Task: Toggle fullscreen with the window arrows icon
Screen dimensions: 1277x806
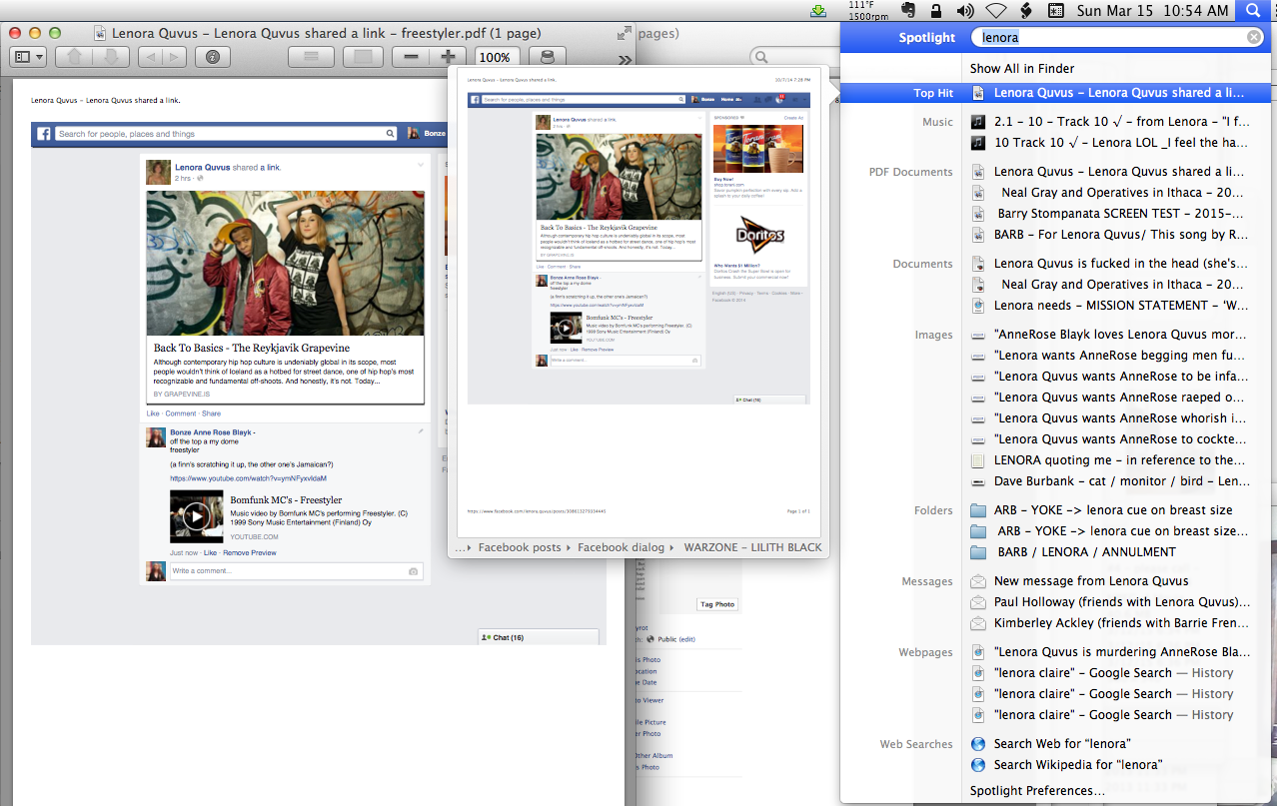Action: (x=625, y=33)
